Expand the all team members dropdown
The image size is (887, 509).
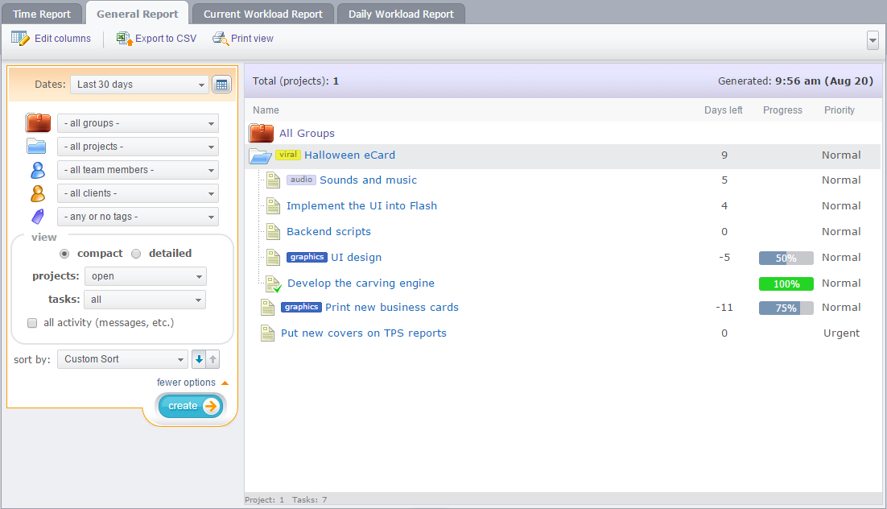pyautogui.click(x=138, y=170)
